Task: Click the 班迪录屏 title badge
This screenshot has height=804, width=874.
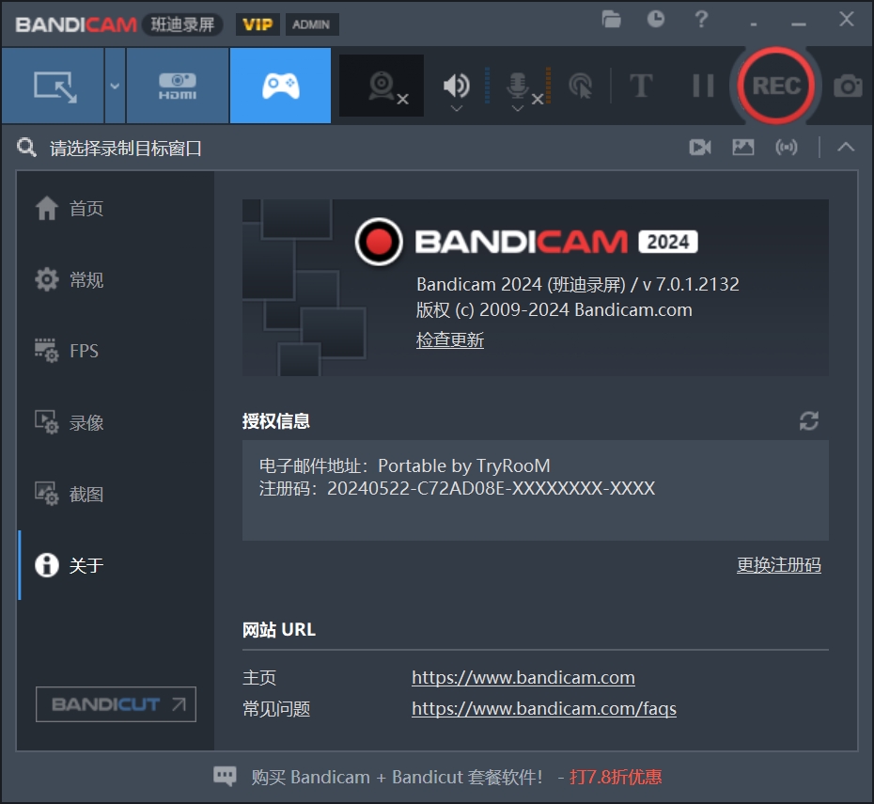Action: pos(182,24)
